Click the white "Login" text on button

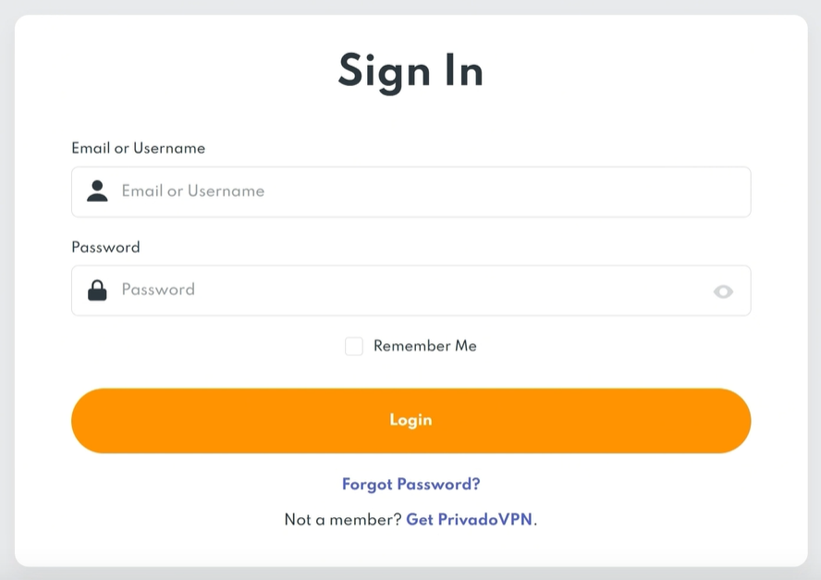pyautogui.click(x=410, y=420)
